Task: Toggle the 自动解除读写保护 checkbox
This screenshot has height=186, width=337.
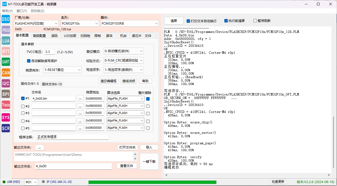Action: pos(29,61)
